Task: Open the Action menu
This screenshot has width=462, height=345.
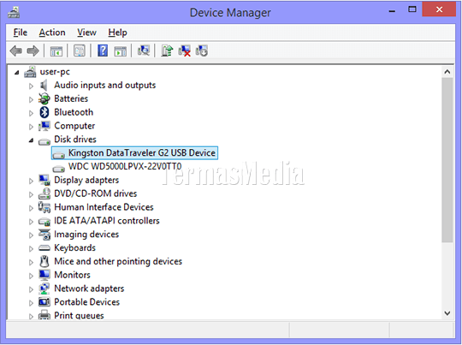Action: 52,33
